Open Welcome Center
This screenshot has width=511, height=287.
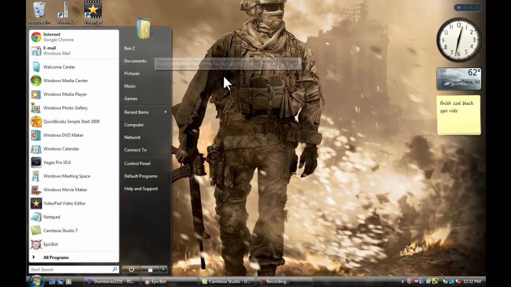pos(74,67)
